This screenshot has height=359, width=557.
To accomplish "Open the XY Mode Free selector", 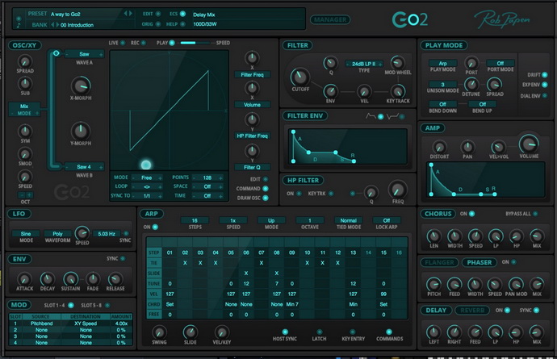I will tap(147, 177).
